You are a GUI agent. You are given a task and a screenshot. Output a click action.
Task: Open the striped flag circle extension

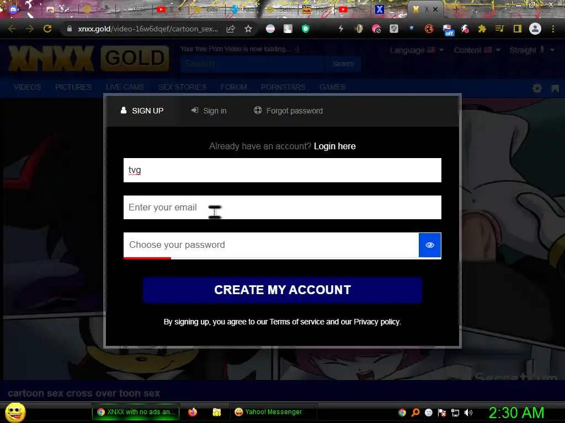pos(270,29)
